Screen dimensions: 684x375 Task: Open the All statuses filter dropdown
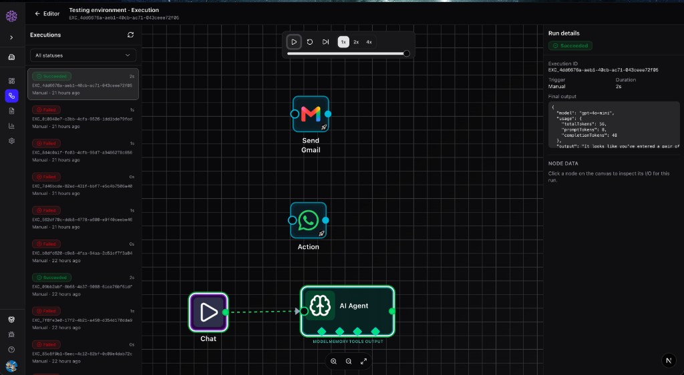coord(83,55)
